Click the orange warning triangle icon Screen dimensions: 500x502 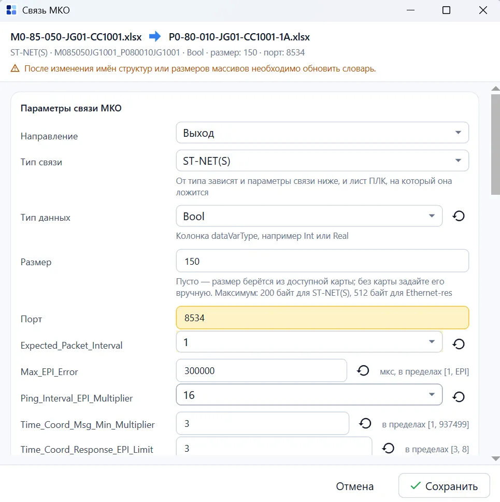[x=15, y=68]
